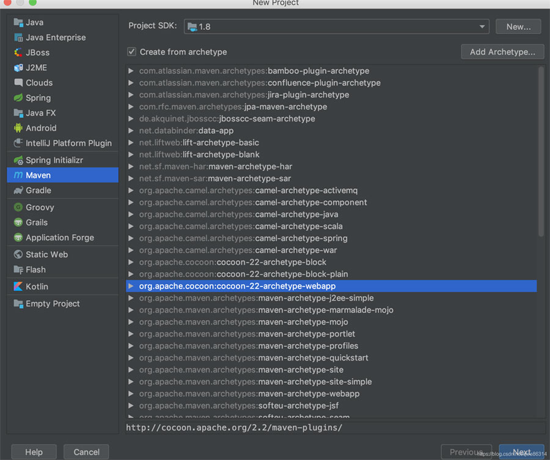Expand the maven-archetype-webapp entry

pos(131,393)
